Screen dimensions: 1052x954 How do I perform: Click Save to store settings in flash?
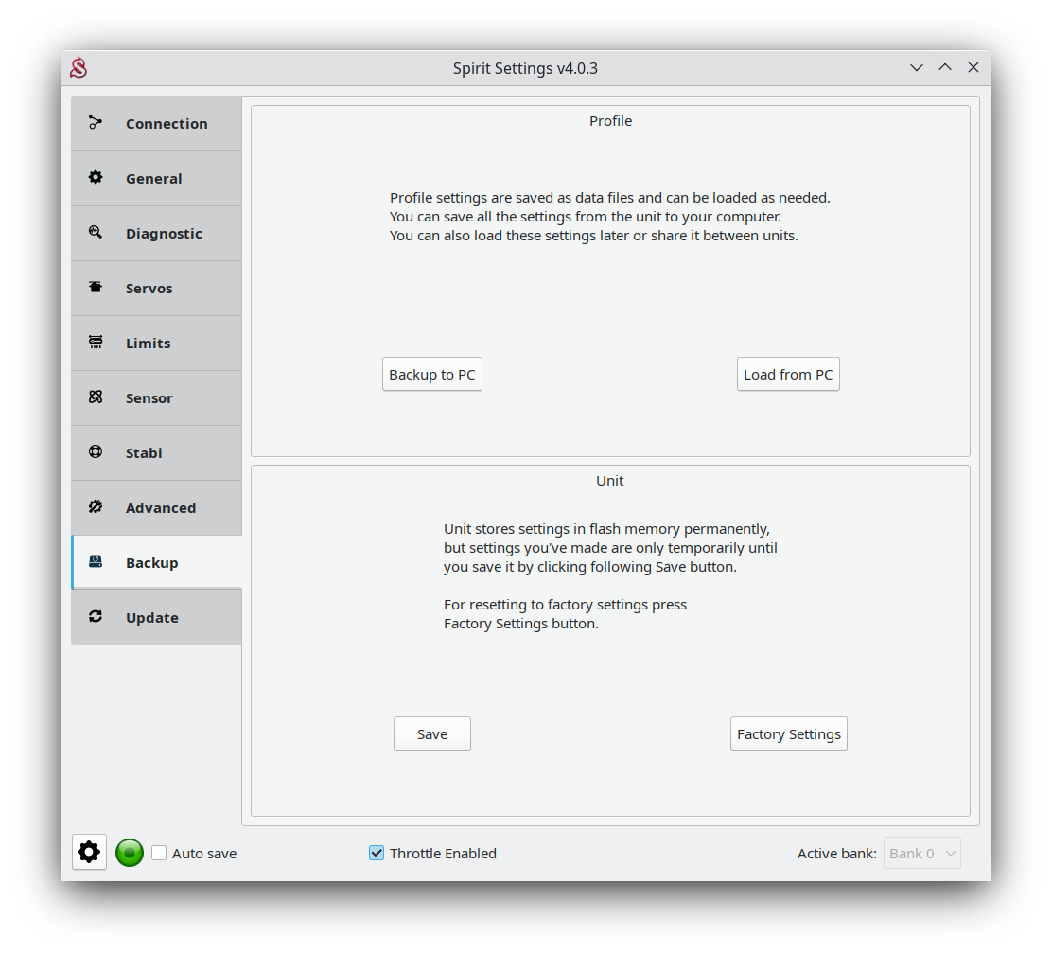(x=432, y=734)
